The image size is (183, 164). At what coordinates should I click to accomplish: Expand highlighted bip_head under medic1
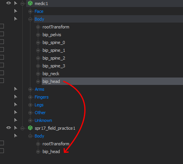pyautogui.click(x=38, y=82)
